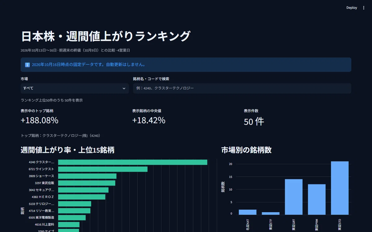Image resolution: width=372 pixels, height=232 pixels.
Task: Click the 4616 川上塗料 axis label
Action: pyautogui.click(x=44, y=225)
